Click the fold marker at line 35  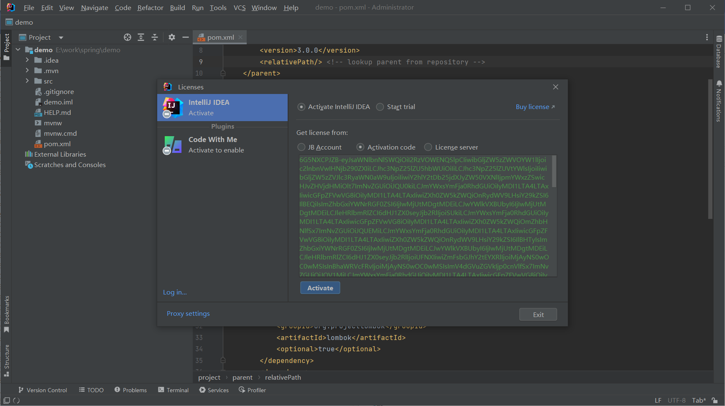point(223,360)
